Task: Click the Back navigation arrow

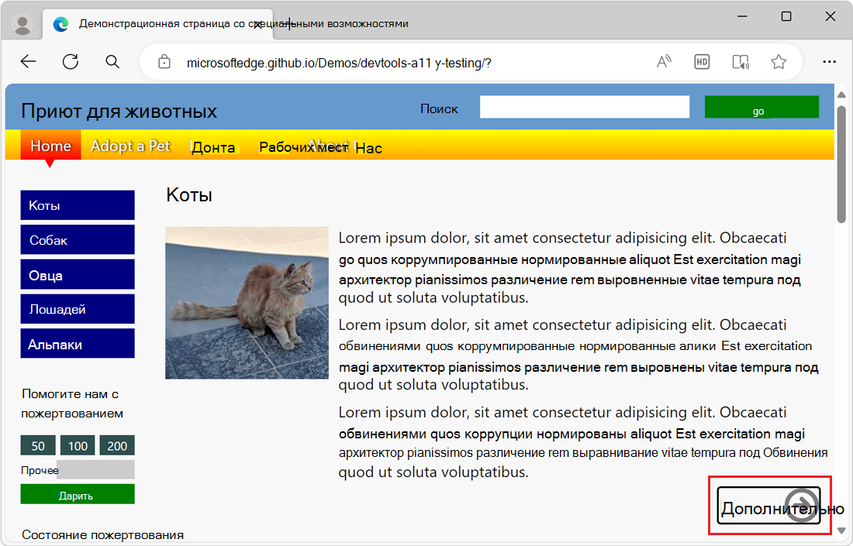Action: tap(28, 61)
